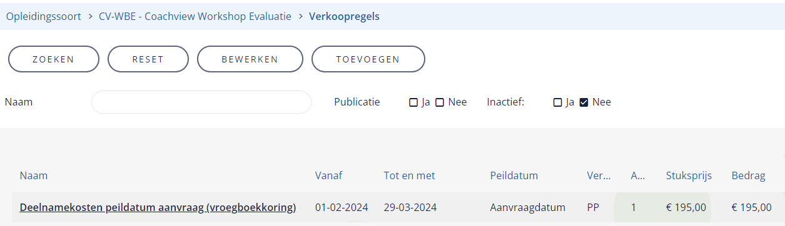Check the Publicatie Ja checkbox
The width and height of the screenshot is (785, 226).
click(413, 102)
